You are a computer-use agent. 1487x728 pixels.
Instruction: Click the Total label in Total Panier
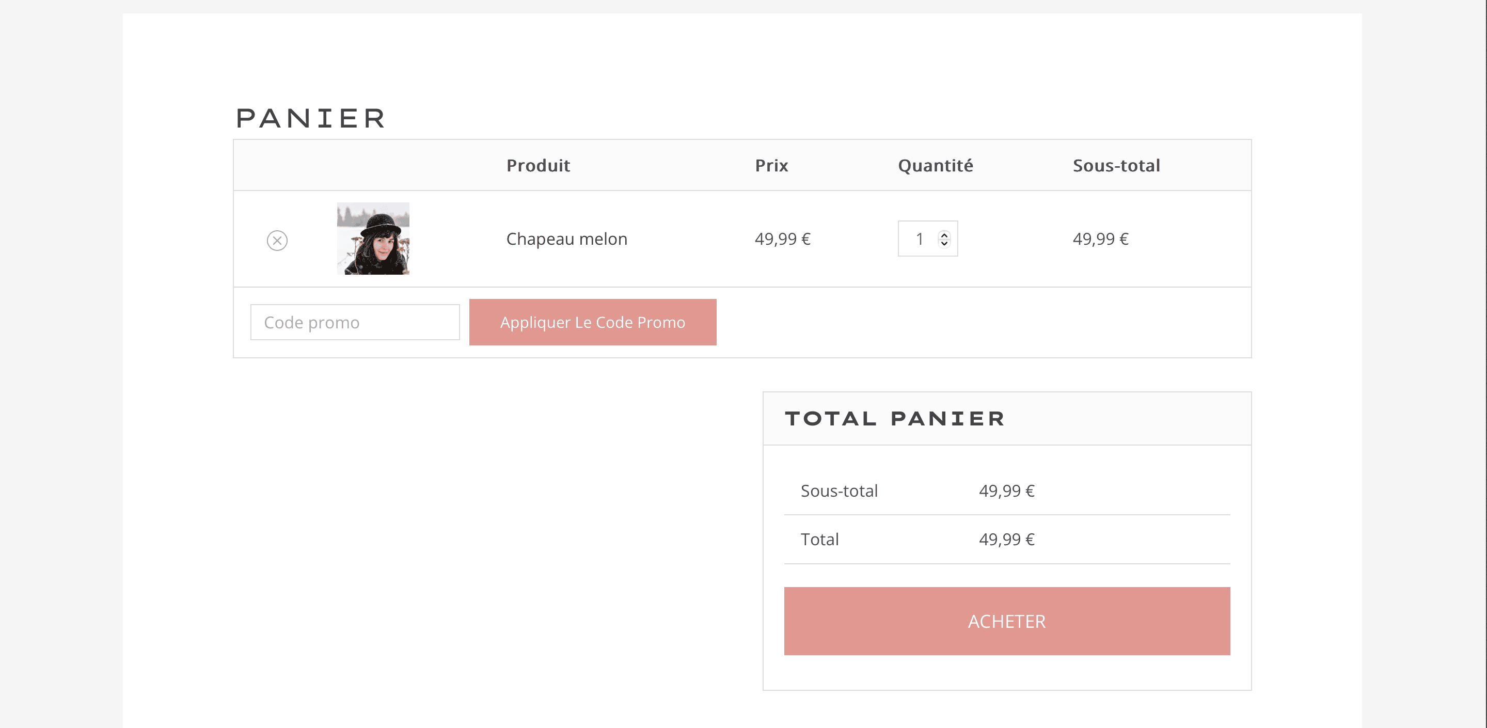coord(819,539)
